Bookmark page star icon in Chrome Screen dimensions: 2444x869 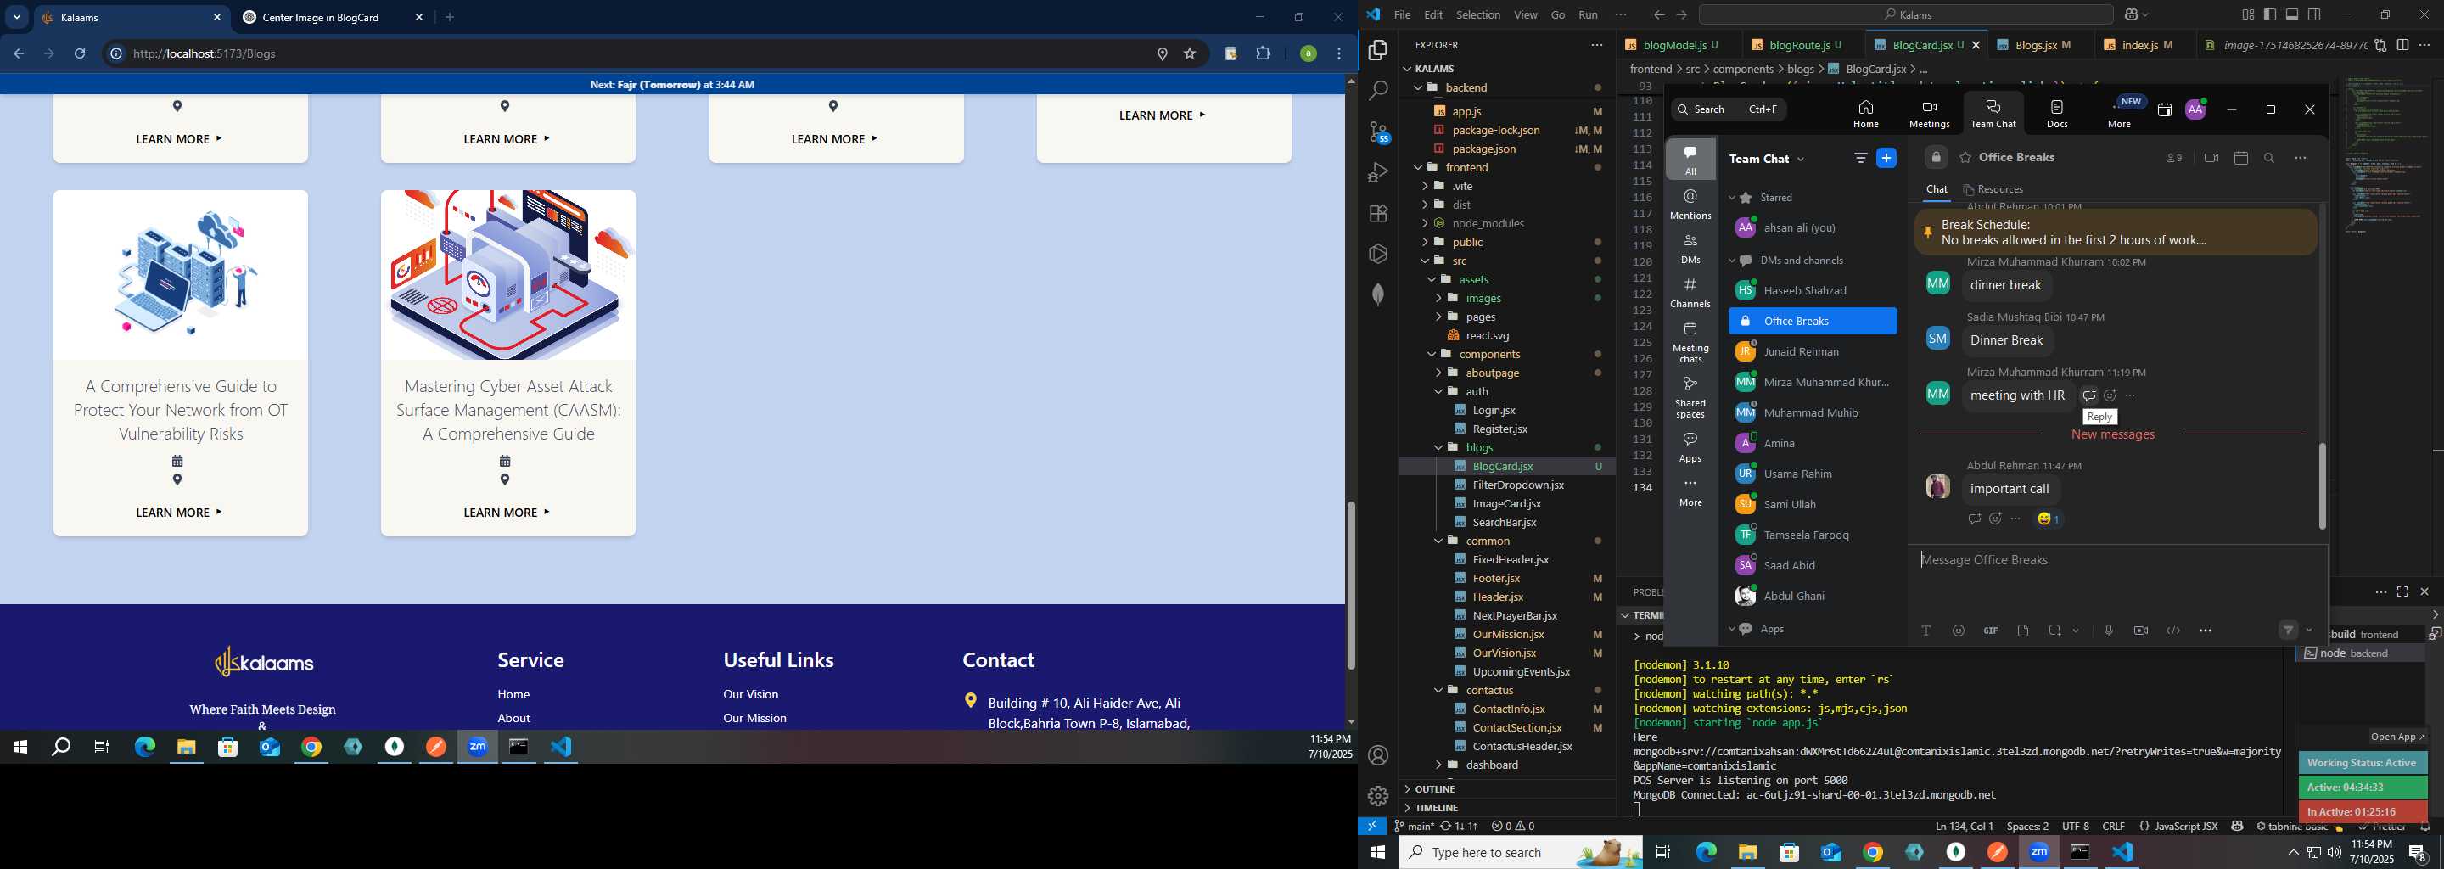tap(1190, 54)
